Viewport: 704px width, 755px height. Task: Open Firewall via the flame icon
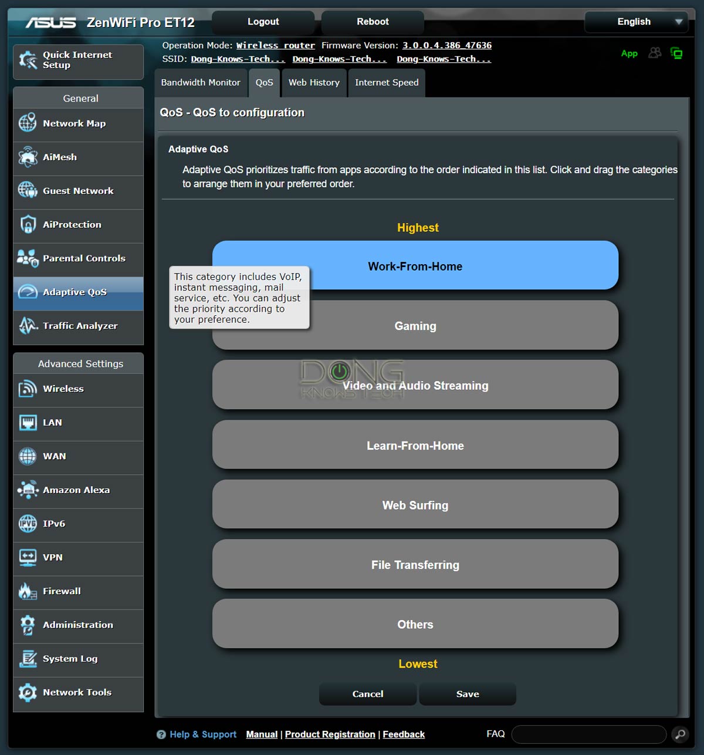[x=28, y=591]
